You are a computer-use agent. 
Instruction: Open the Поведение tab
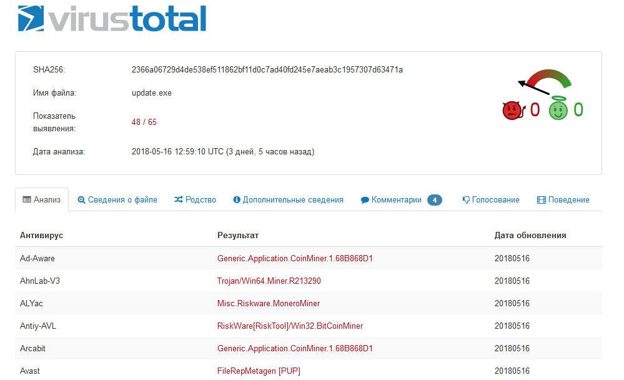[563, 200]
